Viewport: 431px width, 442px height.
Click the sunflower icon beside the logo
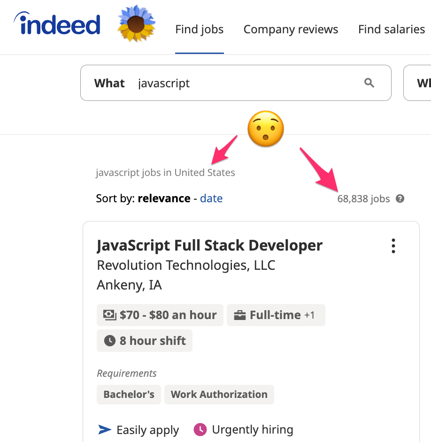tap(137, 23)
